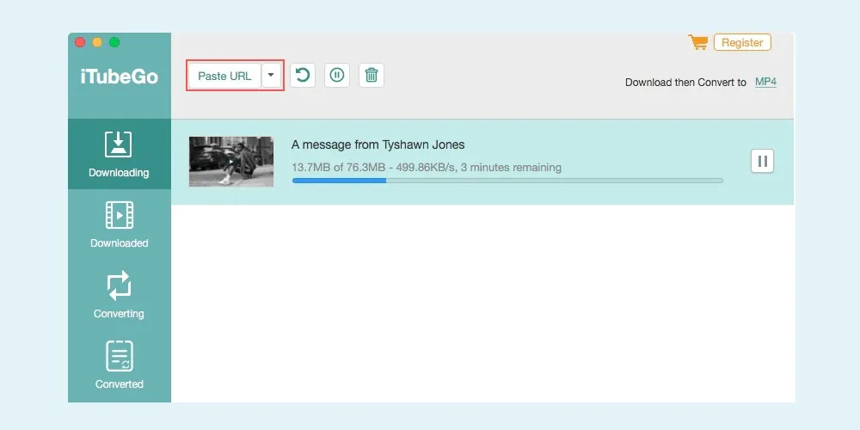
Task: Click the blue download progress bar
Action: 507,181
